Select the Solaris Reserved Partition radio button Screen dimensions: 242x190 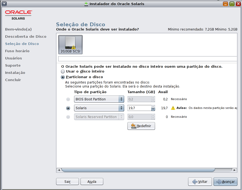[x=68, y=117]
